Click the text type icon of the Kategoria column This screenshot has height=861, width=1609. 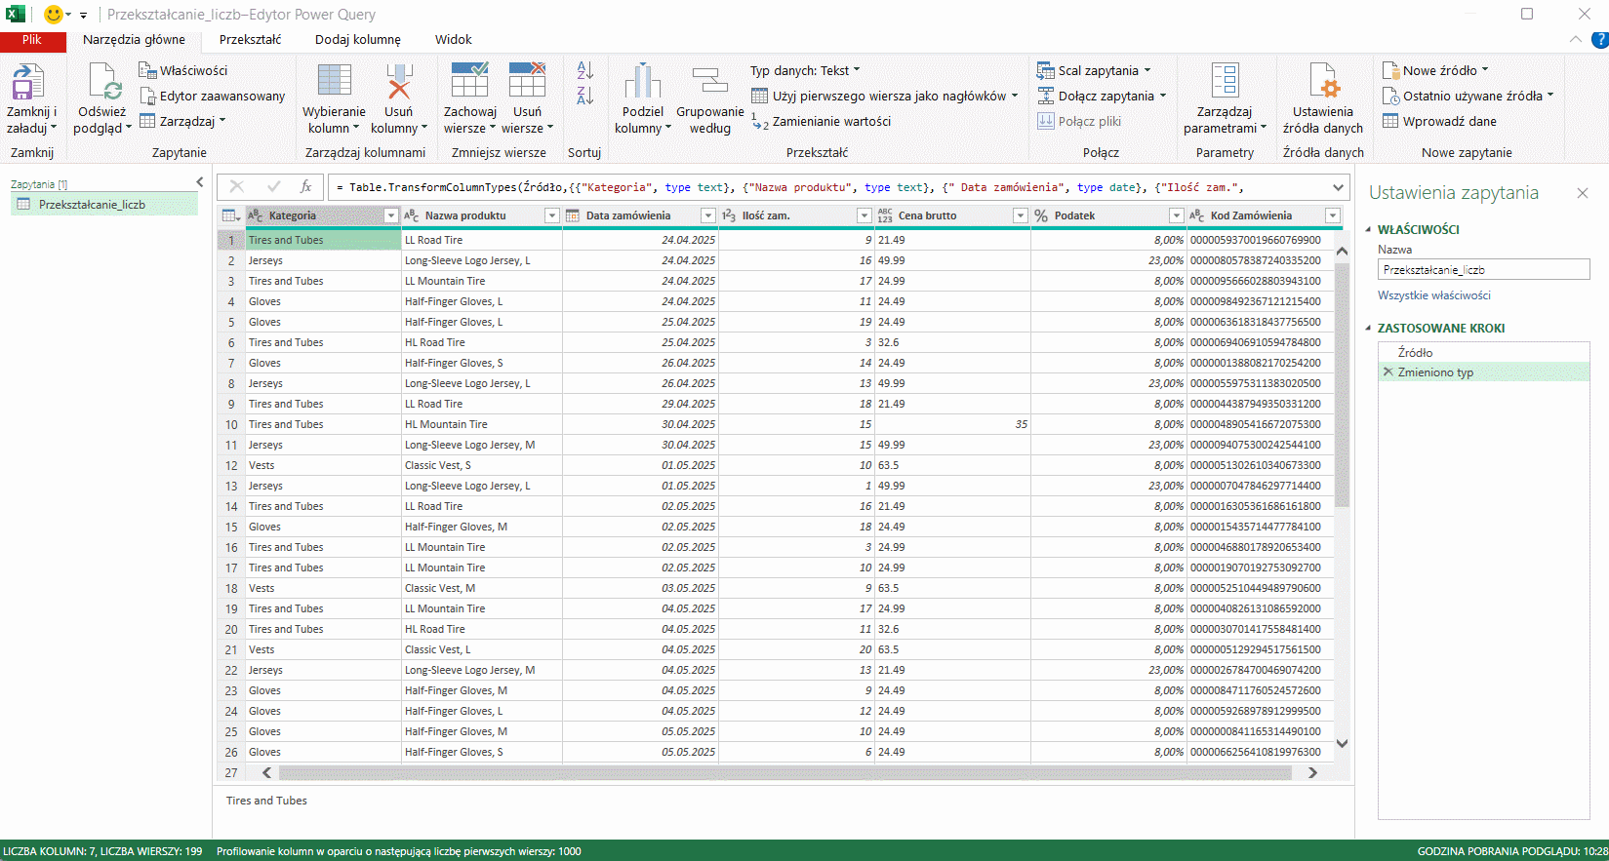coord(256,215)
